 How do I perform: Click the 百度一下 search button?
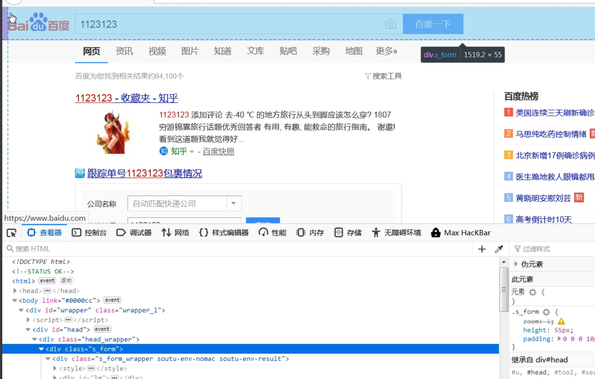(433, 24)
